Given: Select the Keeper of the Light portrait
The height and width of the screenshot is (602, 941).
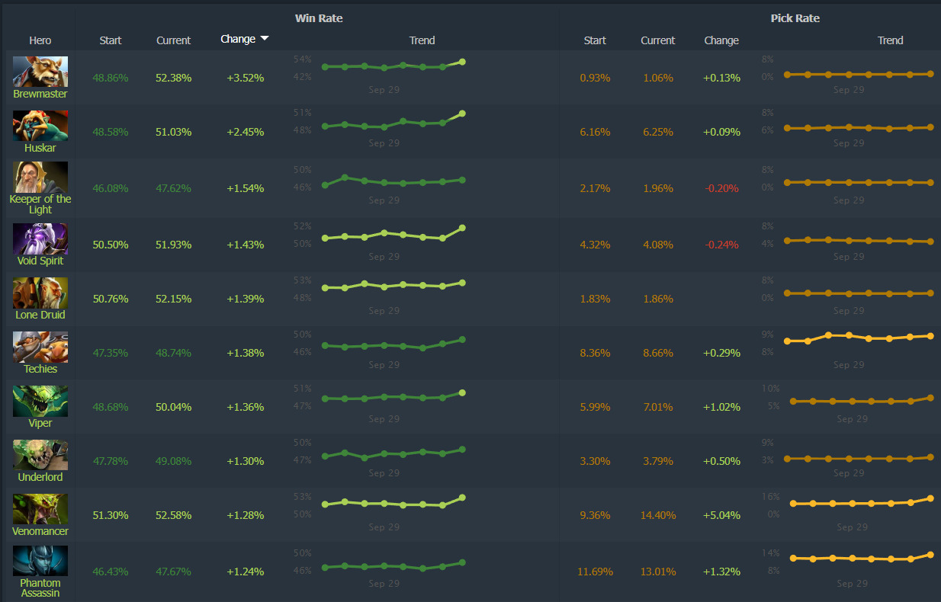Looking at the screenshot, I should (x=40, y=177).
